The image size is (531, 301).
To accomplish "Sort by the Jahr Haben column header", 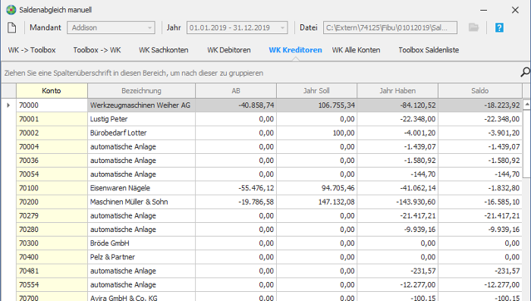I will 397,91.
